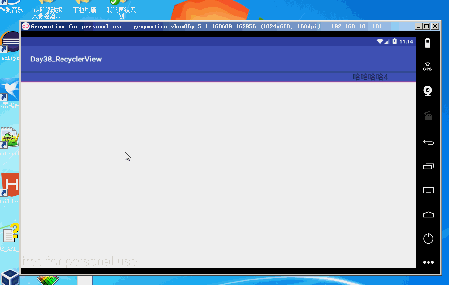This screenshot has width=449, height=285.
Task: Tap the recent apps button in sidebar
Action: pyautogui.click(x=429, y=166)
